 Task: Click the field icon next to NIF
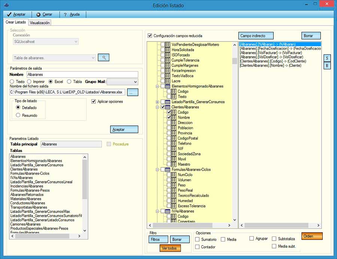tap(174, 149)
